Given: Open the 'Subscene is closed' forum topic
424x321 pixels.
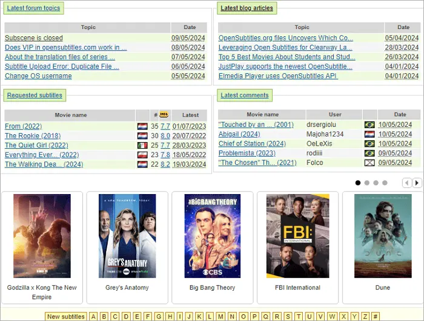Looking at the screenshot, I should [33, 38].
